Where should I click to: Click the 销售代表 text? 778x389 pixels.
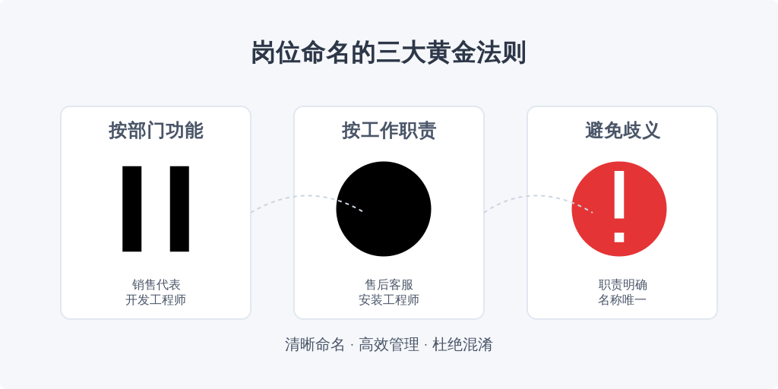pyautogui.click(x=156, y=285)
